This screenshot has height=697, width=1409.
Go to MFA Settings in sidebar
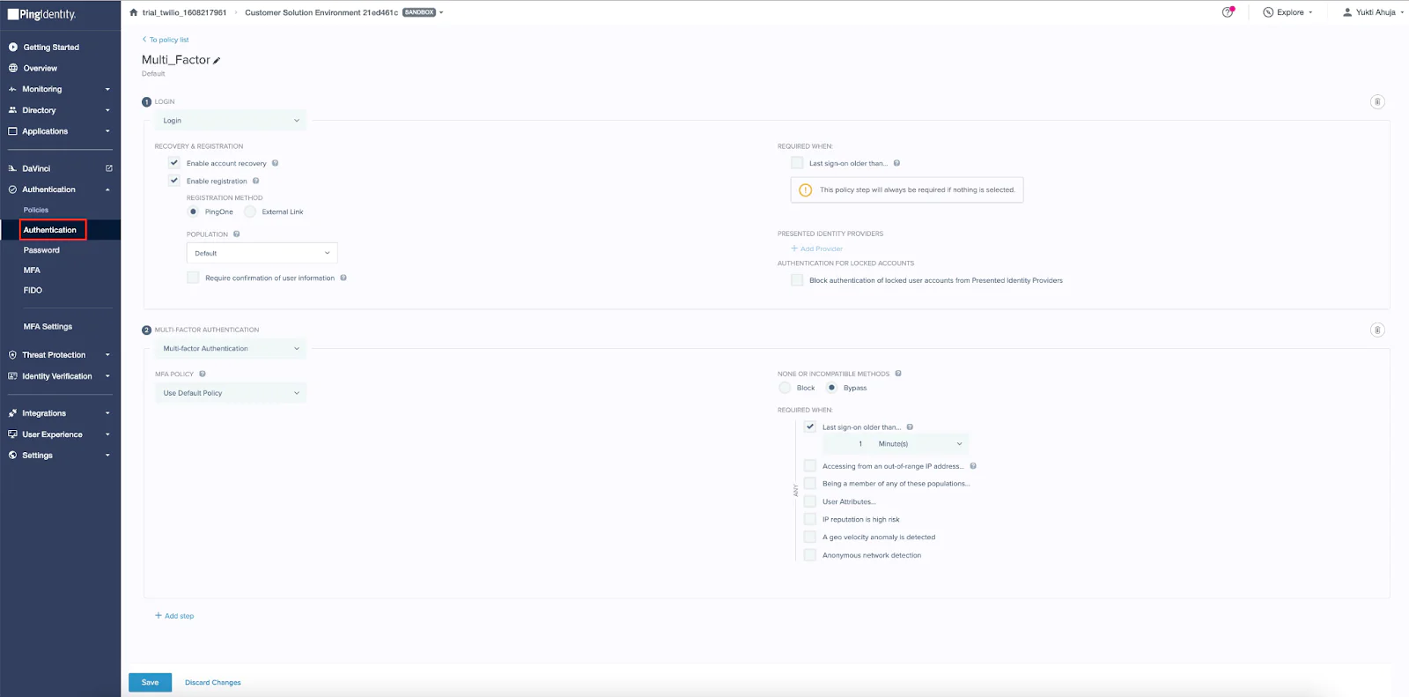(x=48, y=327)
